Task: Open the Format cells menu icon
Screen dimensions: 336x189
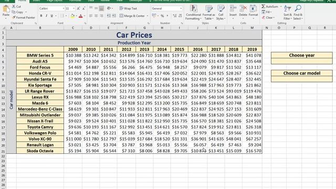Action: (x=253, y=9)
